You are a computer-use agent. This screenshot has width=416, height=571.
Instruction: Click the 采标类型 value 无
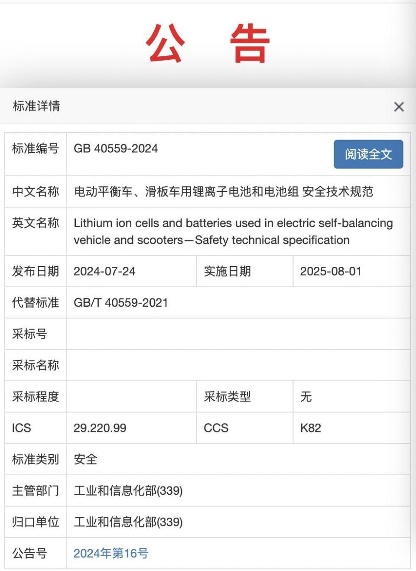(x=306, y=396)
